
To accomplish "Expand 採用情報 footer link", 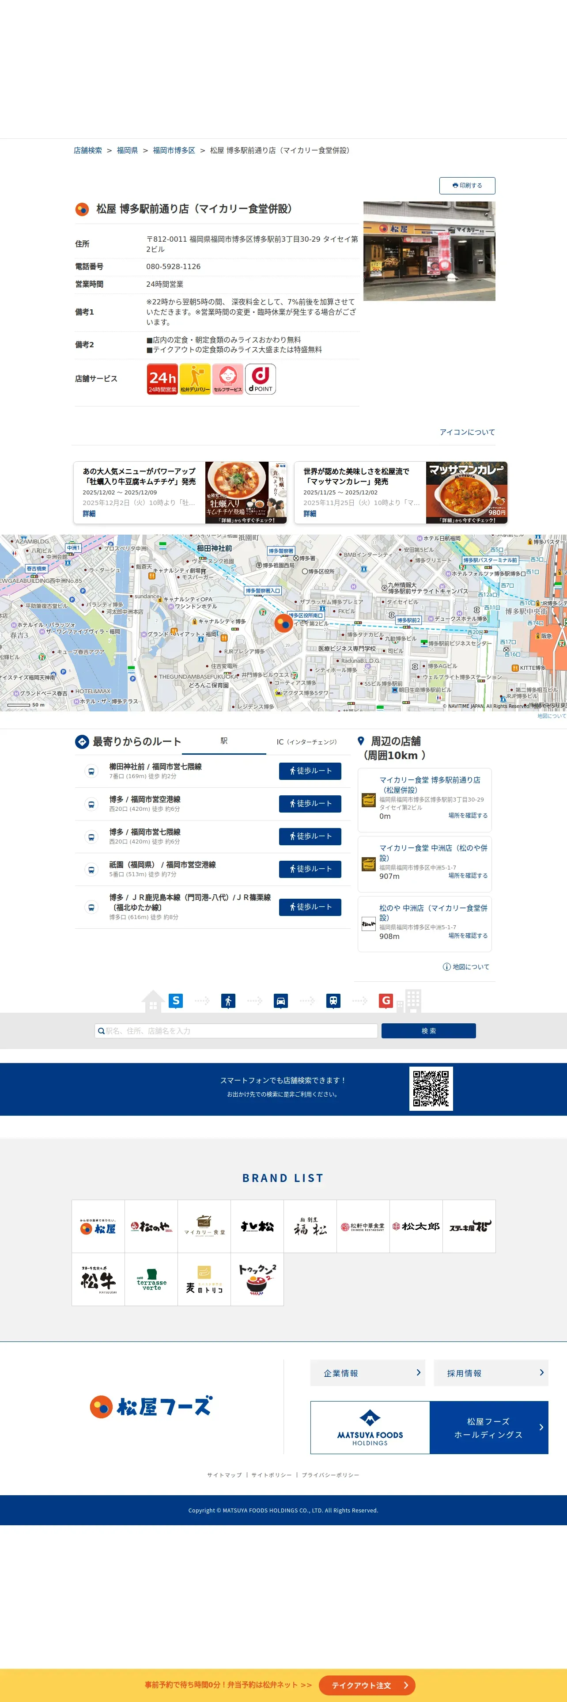I will [491, 1373].
